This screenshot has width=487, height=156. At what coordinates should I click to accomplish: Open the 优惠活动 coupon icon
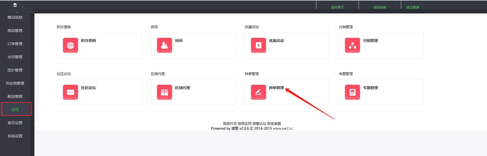[258, 45]
